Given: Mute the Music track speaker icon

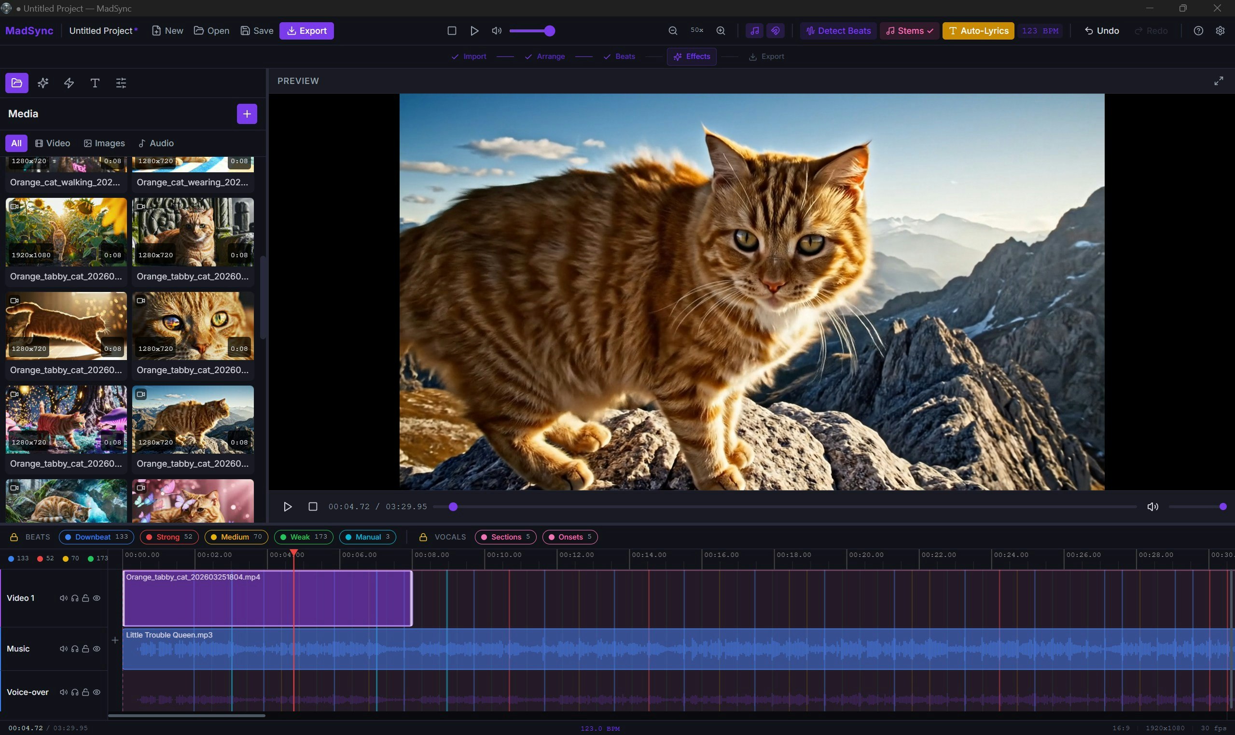Looking at the screenshot, I should coord(63,648).
